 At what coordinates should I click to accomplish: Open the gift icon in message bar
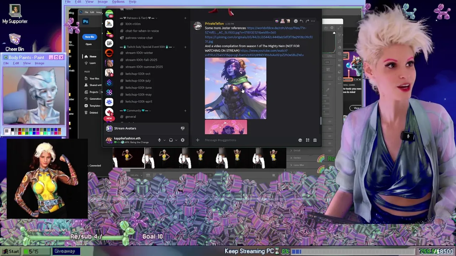pos(315,140)
